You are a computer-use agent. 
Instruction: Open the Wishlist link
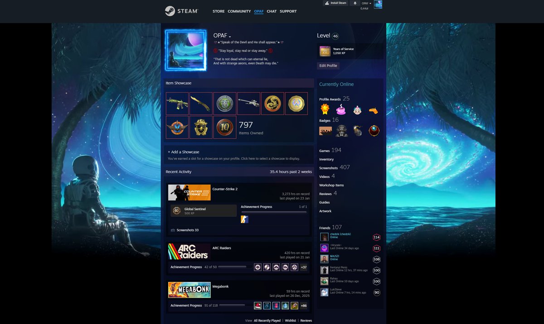[x=291, y=320]
